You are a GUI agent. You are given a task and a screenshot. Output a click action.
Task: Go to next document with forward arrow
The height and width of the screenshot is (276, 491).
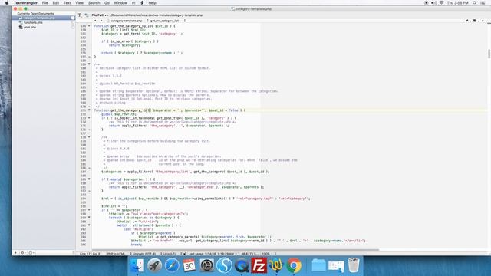101,21
